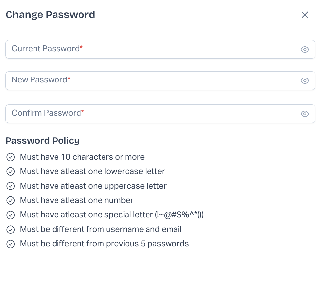
Task: Focus the Current Password field
Action: coord(151,50)
